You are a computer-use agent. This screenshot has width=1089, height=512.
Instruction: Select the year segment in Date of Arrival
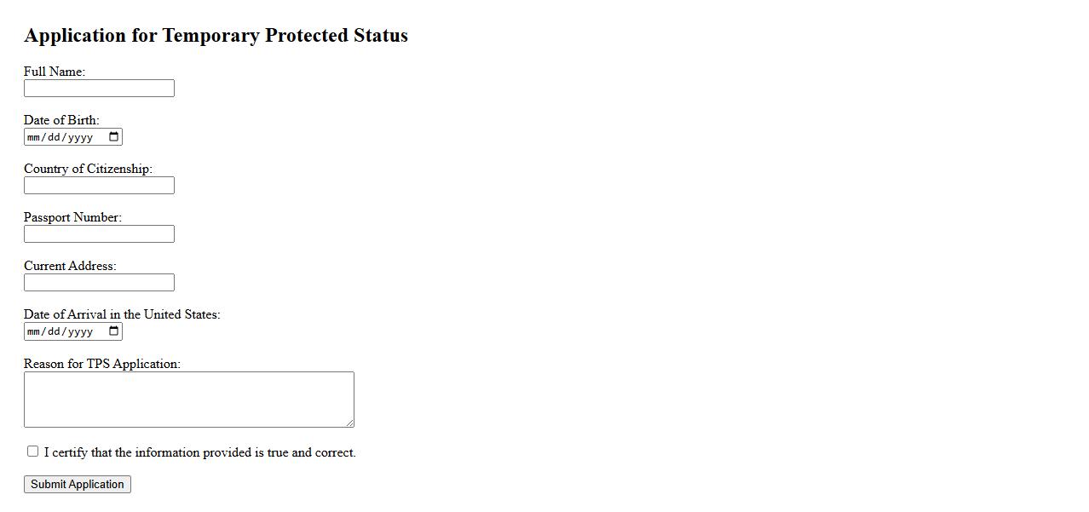[x=80, y=331]
